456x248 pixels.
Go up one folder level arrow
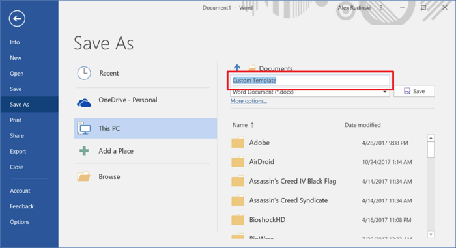pos(237,68)
